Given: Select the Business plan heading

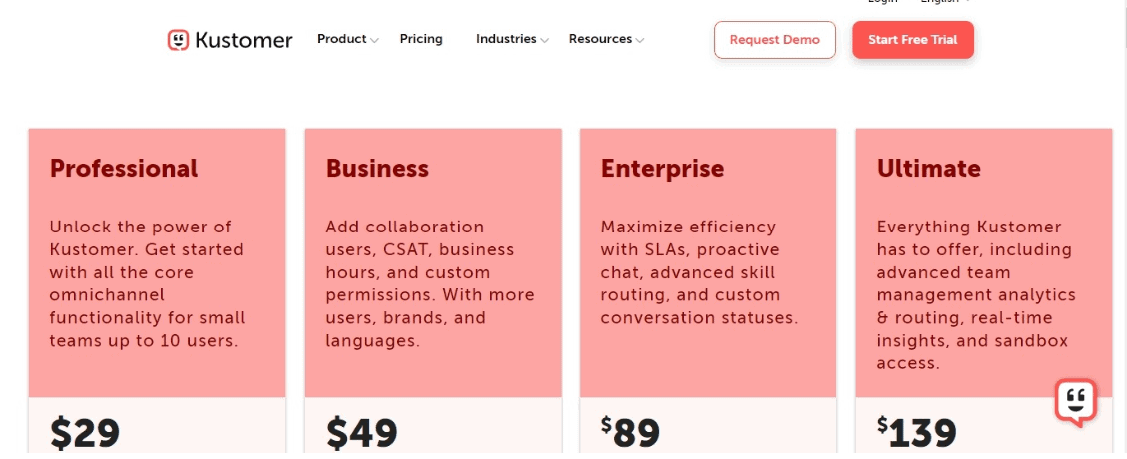Looking at the screenshot, I should tap(377, 168).
